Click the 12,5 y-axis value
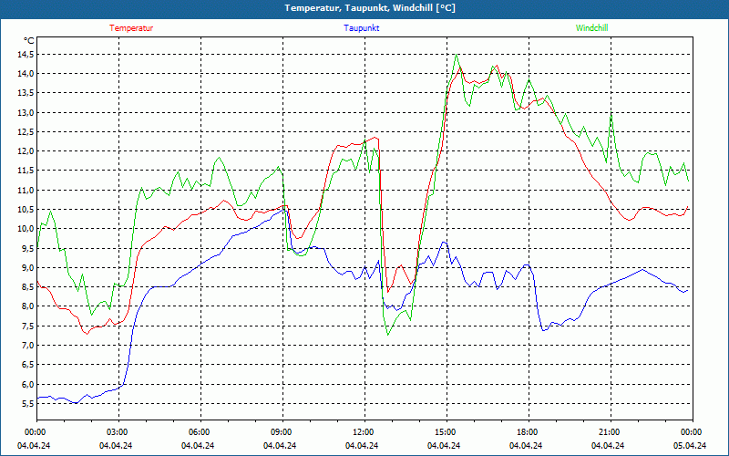The image size is (729, 456). (26, 131)
